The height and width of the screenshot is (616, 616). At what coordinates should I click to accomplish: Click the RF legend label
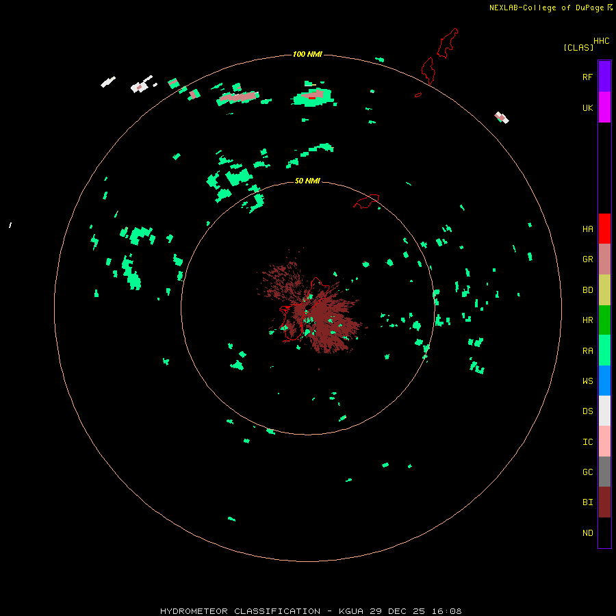click(587, 77)
